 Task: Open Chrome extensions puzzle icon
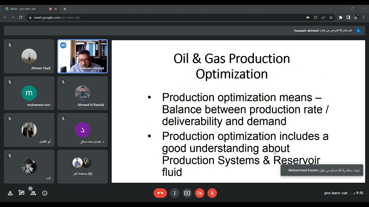click(x=341, y=18)
